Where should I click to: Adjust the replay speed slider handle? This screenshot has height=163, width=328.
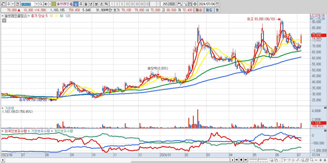click(258, 160)
